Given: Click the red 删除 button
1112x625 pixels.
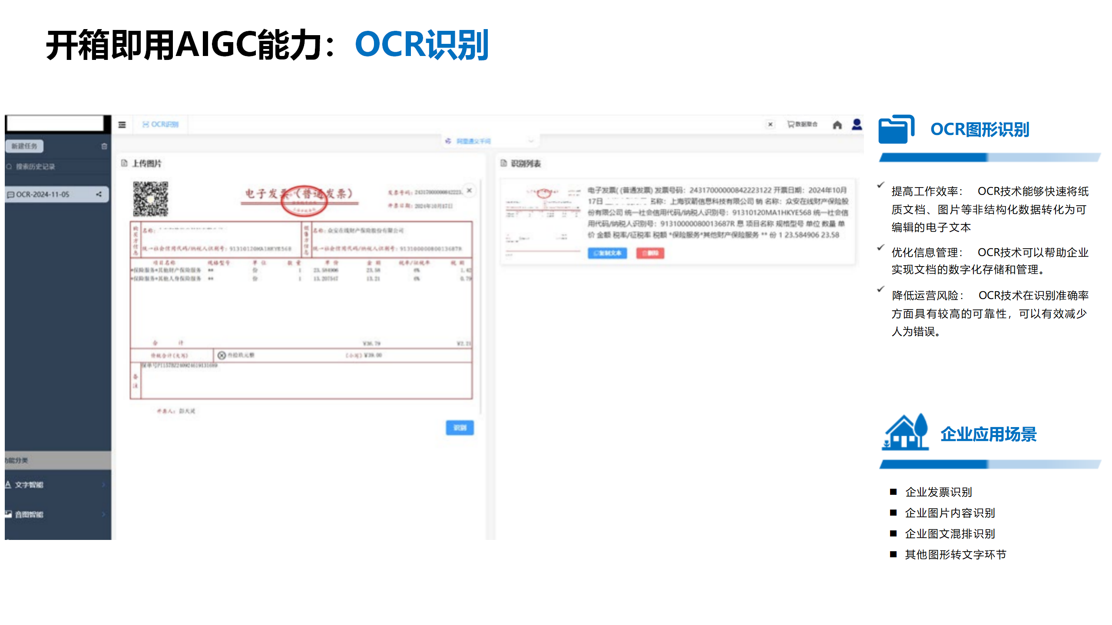Looking at the screenshot, I should tap(650, 253).
